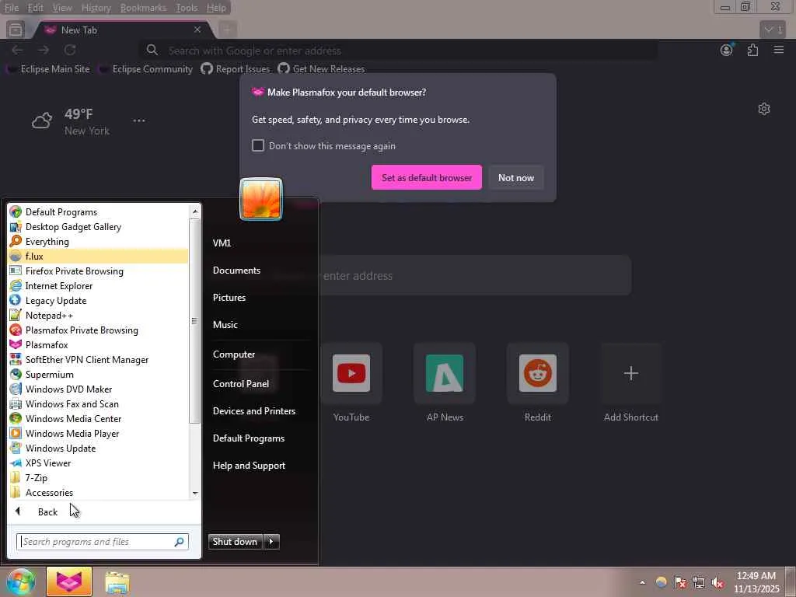This screenshot has width=796, height=597.
Task: Open Documents from Start menu
Action: pyautogui.click(x=236, y=270)
